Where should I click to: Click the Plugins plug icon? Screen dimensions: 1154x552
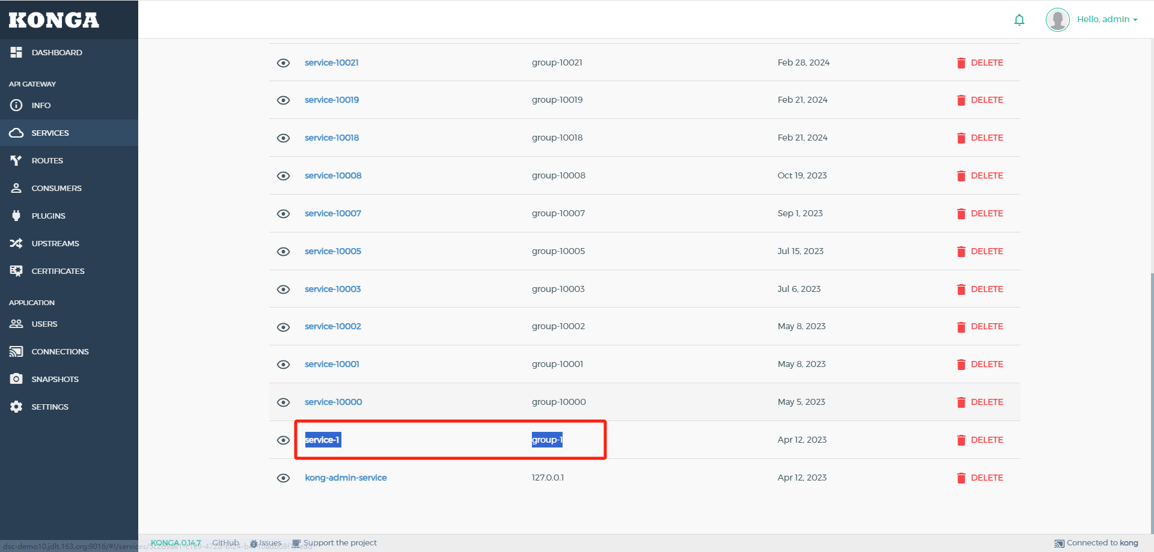coord(16,216)
